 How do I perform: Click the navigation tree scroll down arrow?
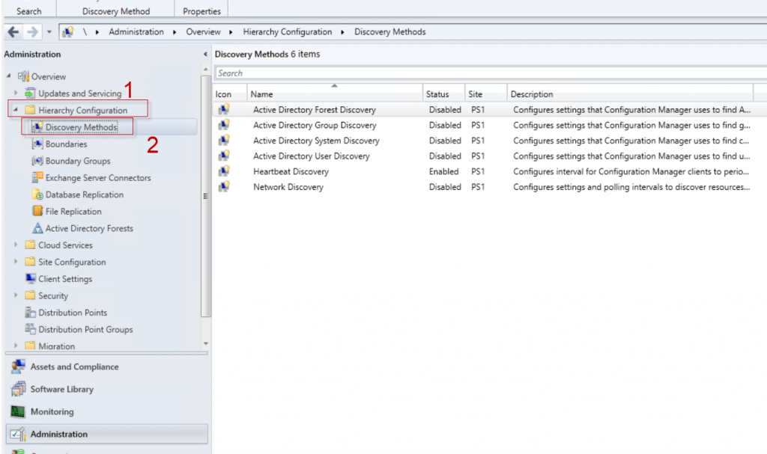click(205, 344)
